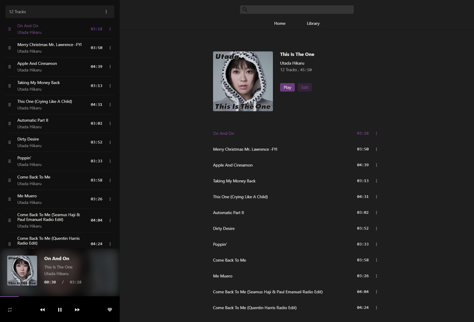Open more menu for On And On in queue

pos(110,29)
